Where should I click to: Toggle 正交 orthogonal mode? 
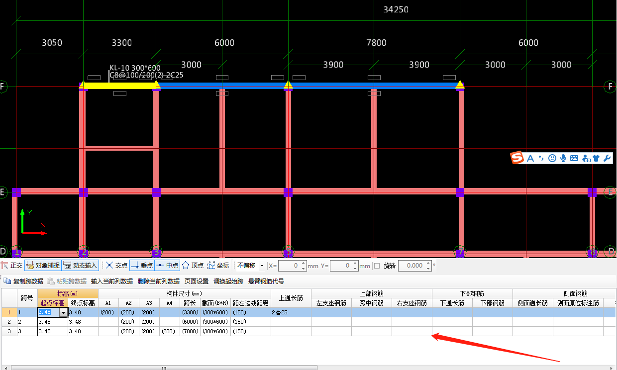click(x=11, y=266)
